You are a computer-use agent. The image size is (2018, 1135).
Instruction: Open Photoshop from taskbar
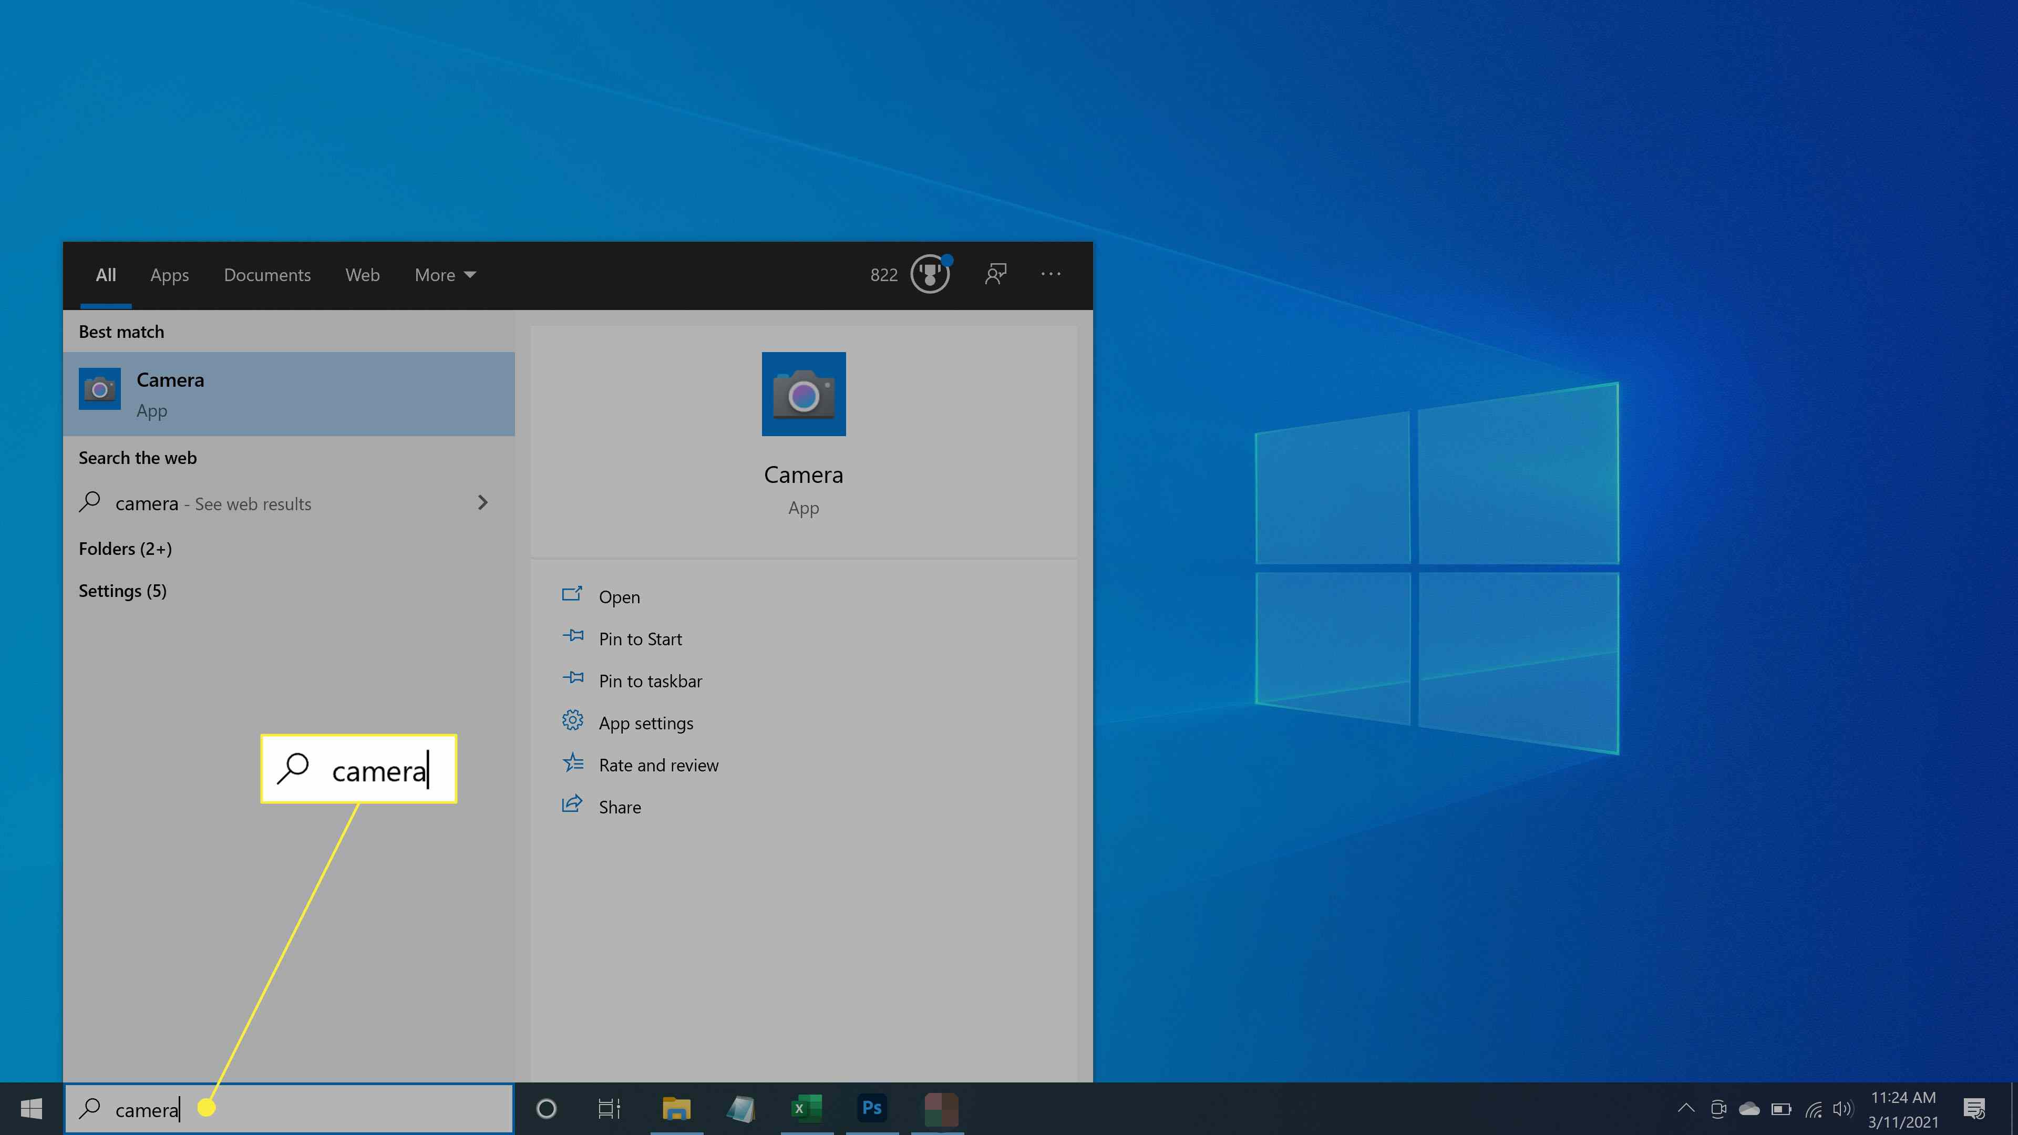[869, 1107]
